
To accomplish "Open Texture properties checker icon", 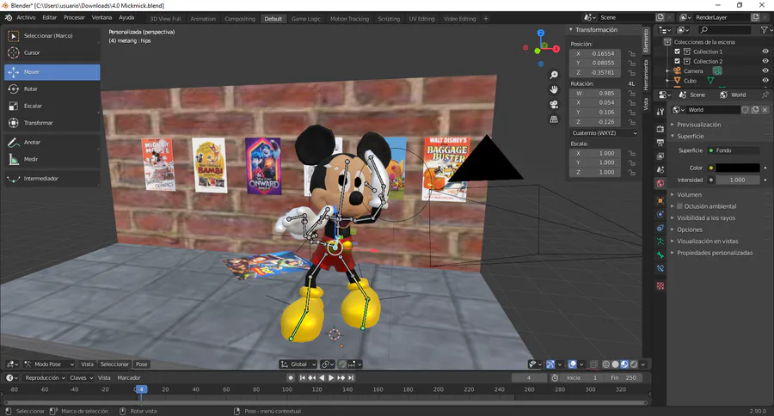I will coord(660,285).
